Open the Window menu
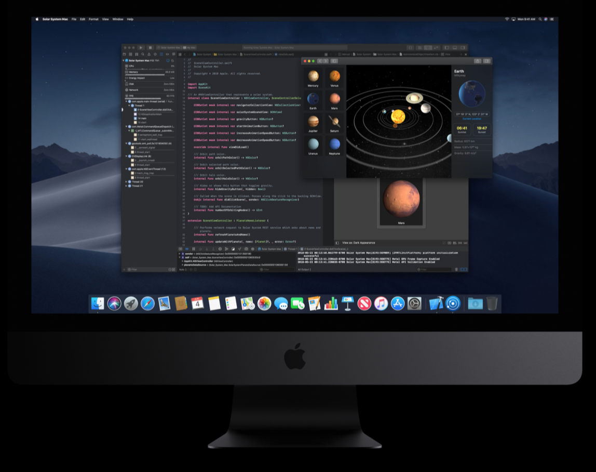The height and width of the screenshot is (472, 596). [118, 19]
